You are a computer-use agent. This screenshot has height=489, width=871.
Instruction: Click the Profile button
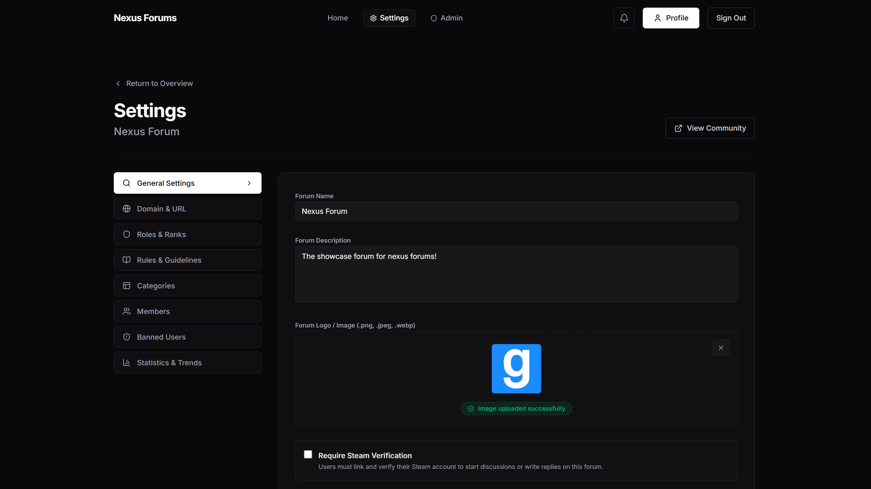[671, 18]
